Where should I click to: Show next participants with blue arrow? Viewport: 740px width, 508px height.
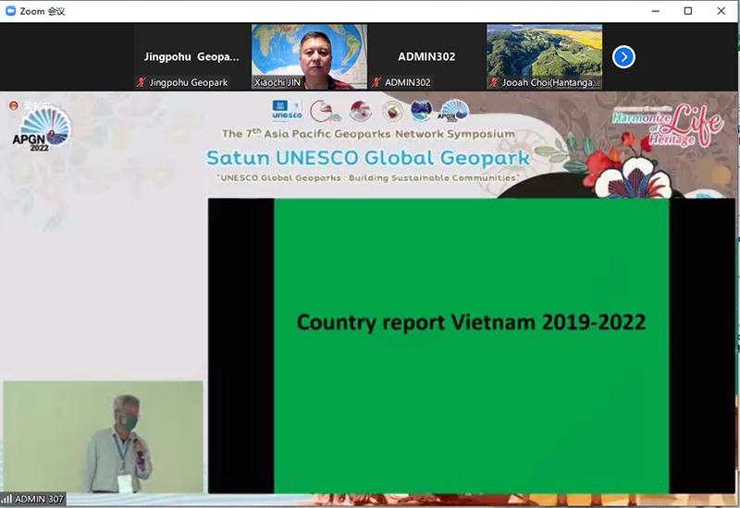(x=623, y=56)
